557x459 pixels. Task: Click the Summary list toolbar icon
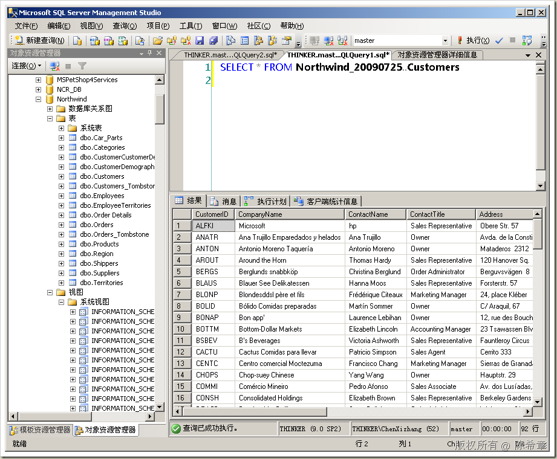tap(245, 41)
